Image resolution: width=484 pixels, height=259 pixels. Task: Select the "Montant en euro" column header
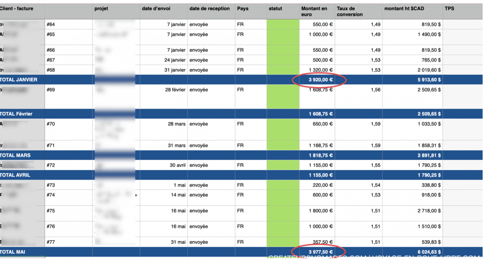[314, 11]
